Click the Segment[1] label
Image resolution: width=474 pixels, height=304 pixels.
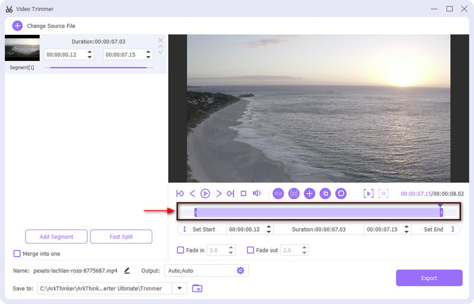(22, 68)
